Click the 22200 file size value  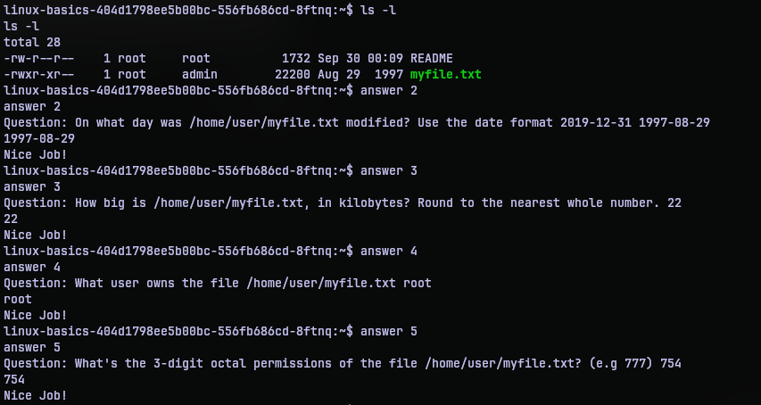tap(293, 74)
